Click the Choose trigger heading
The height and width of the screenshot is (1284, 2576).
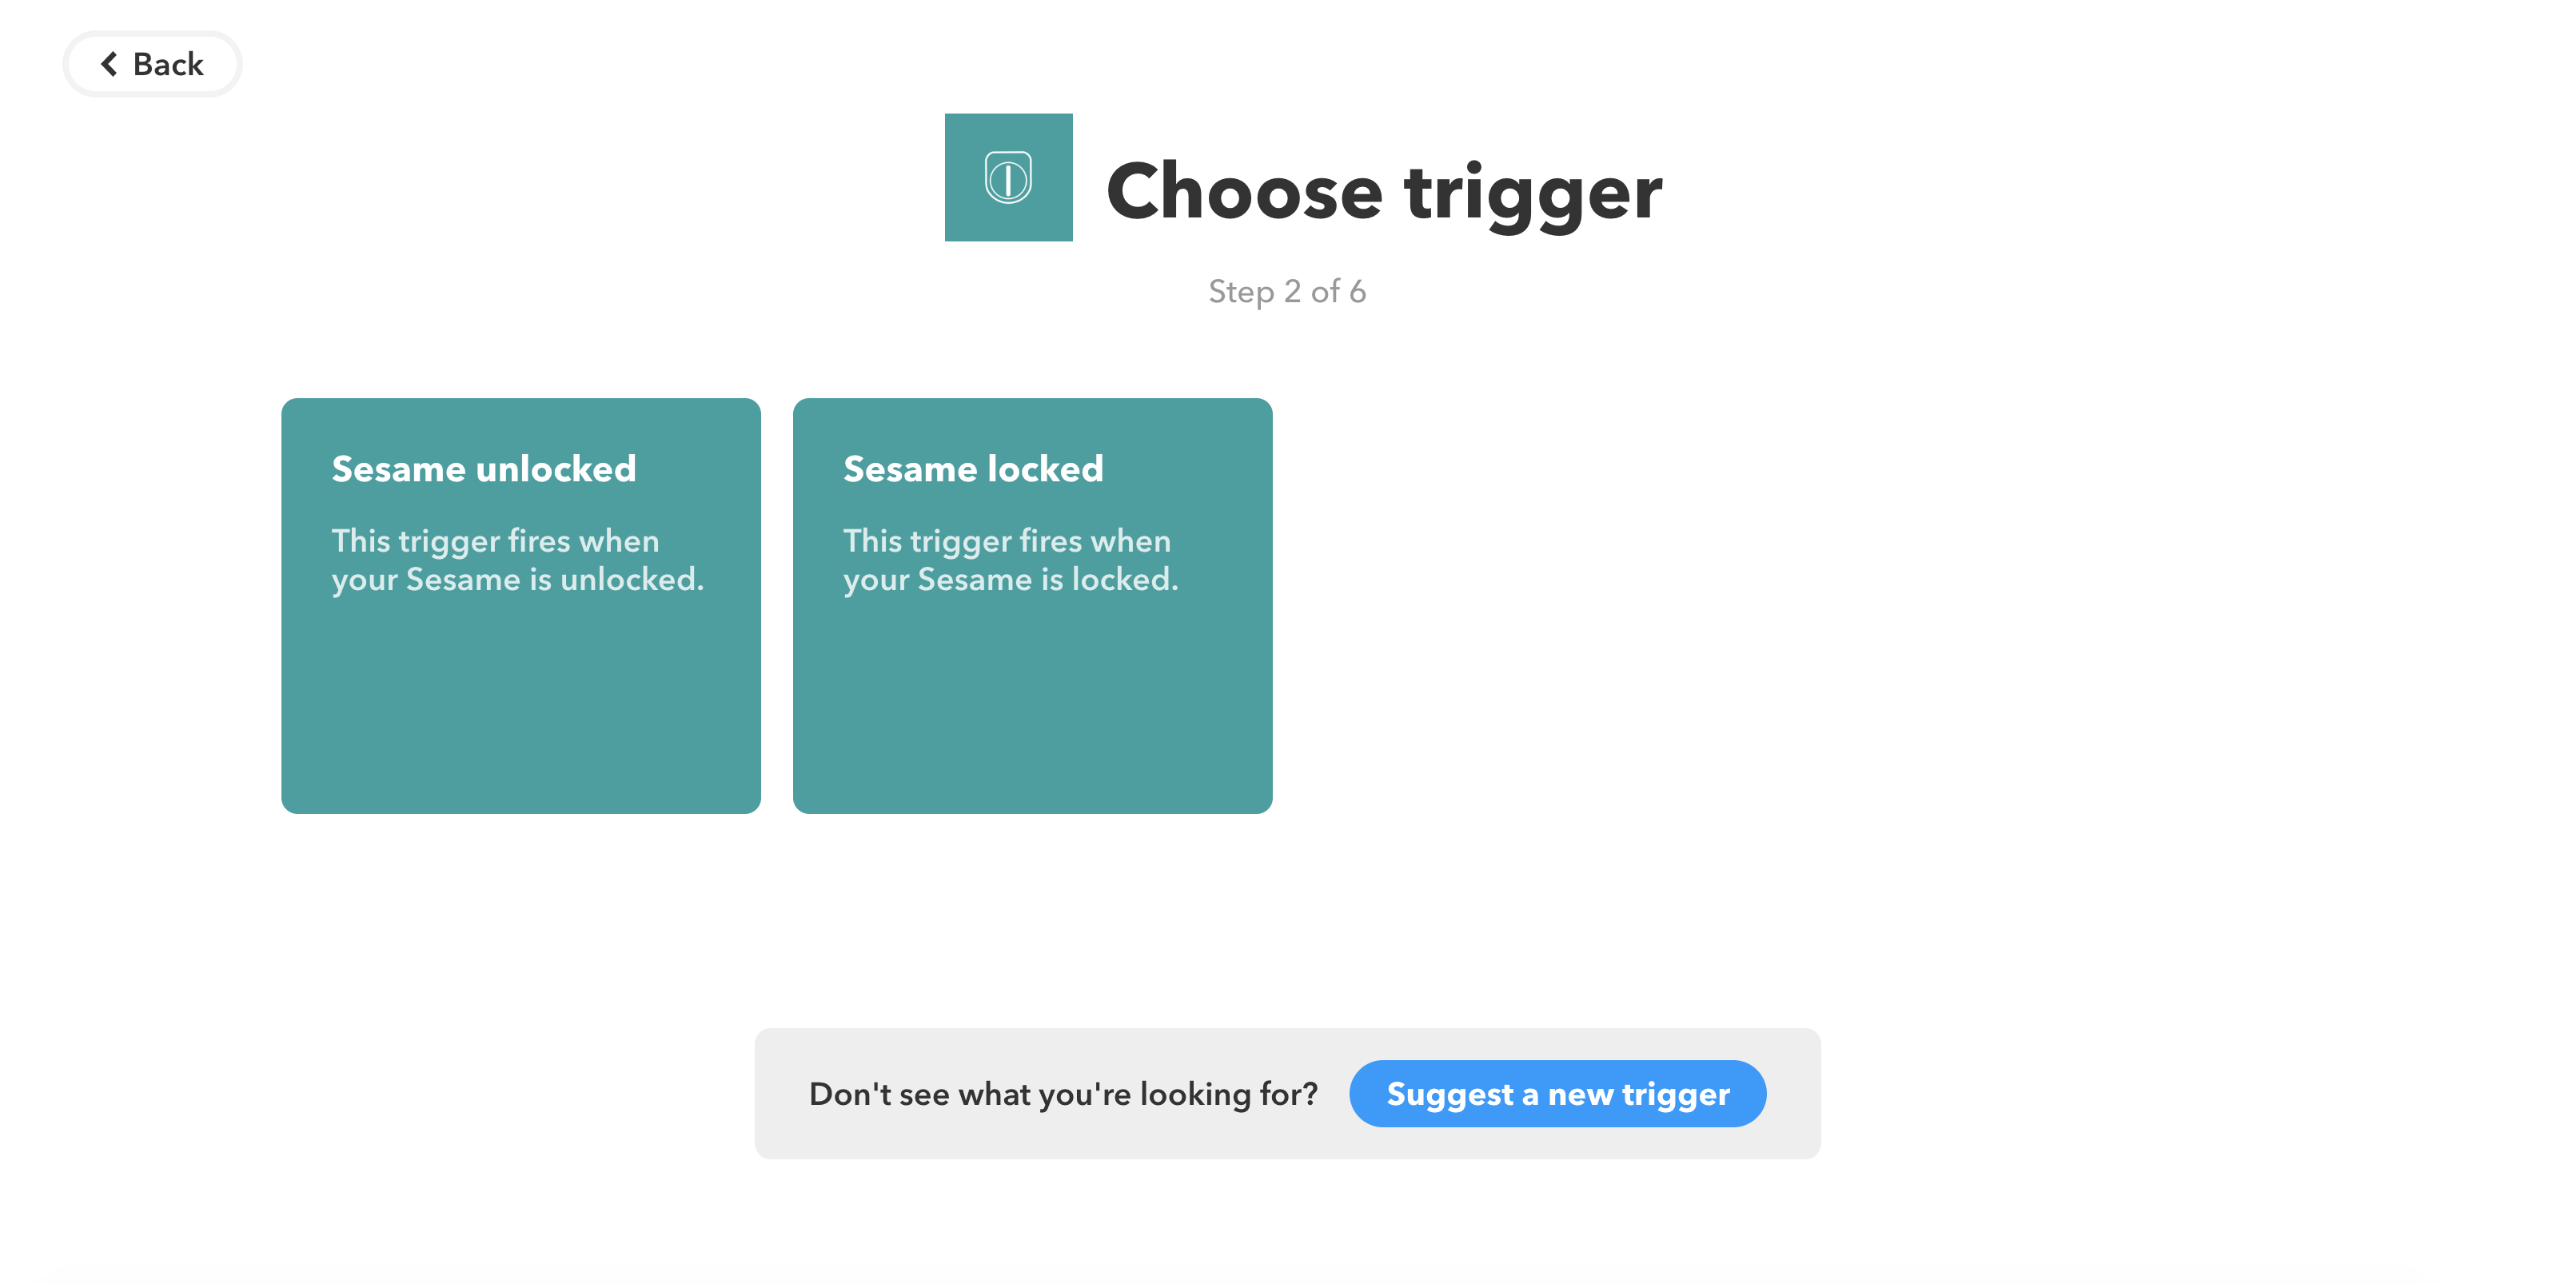(x=1384, y=191)
